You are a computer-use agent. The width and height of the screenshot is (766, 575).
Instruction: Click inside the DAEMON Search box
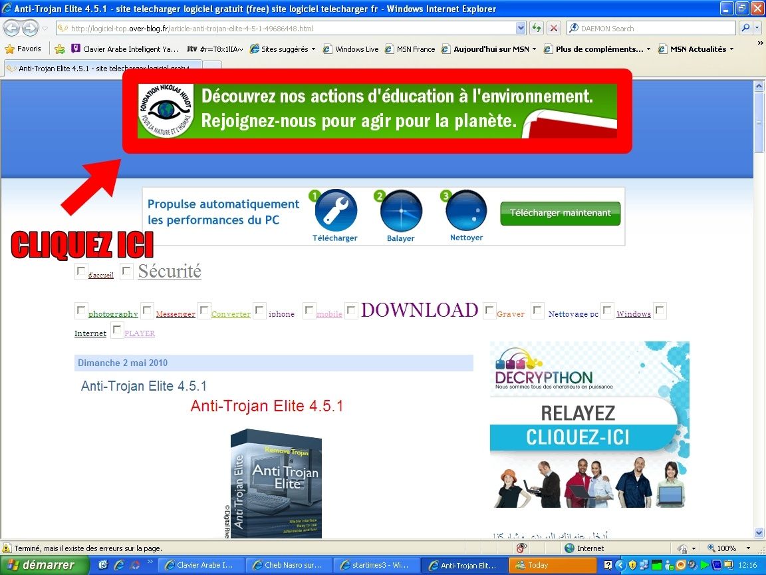(651, 29)
